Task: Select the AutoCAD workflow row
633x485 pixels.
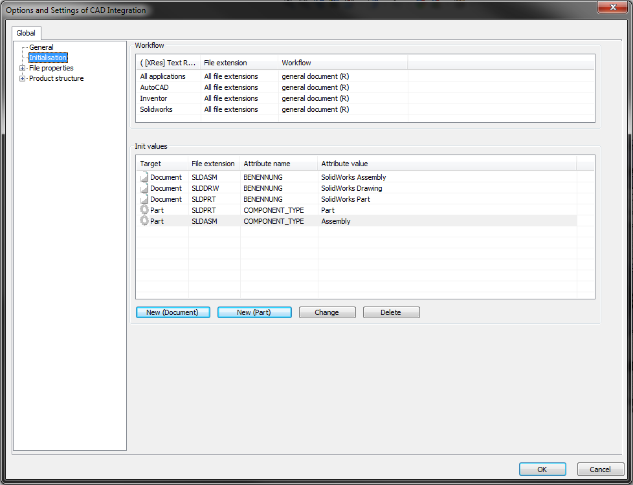Action: pyautogui.click(x=365, y=87)
